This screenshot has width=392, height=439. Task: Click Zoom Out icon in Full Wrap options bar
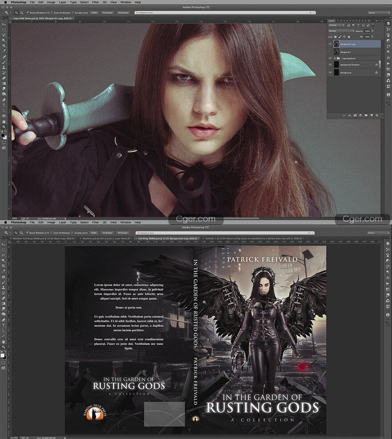(21, 233)
